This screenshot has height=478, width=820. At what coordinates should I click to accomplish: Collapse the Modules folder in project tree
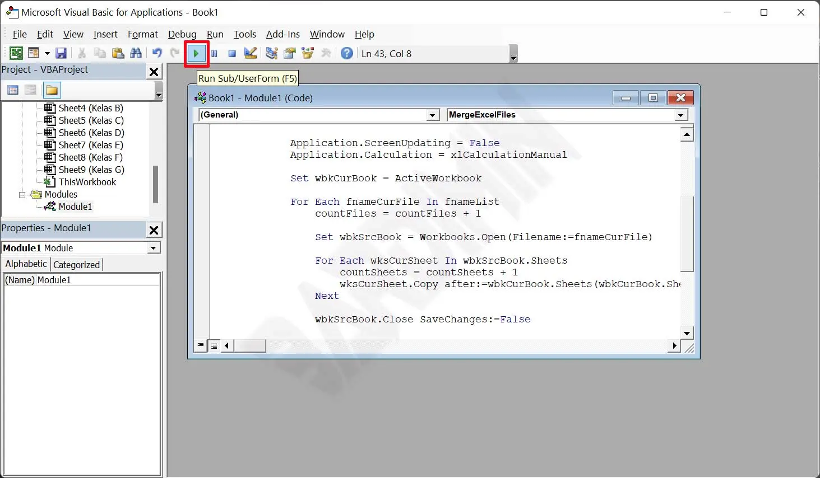pos(22,195)
